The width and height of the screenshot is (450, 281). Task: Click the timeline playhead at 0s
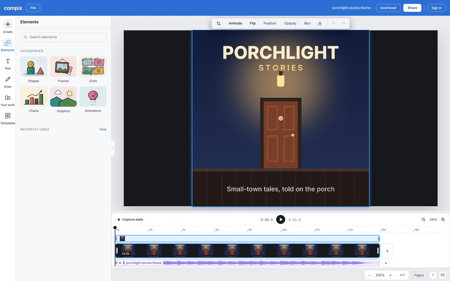pos(115,228)
